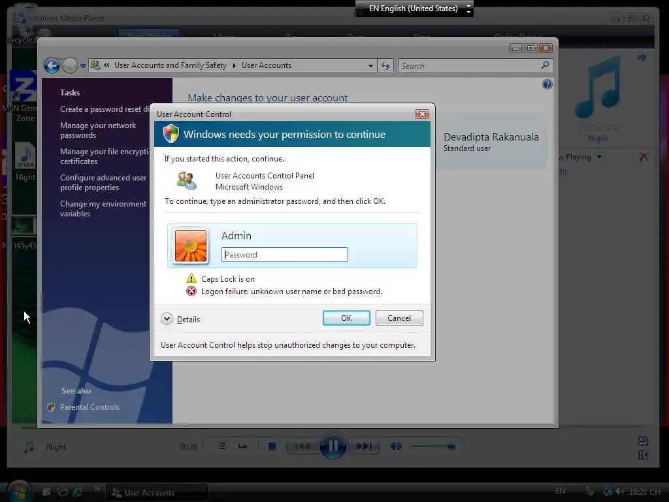This screenshot has width=669, height=502.
Task: Cancel the User Account Control prompt
Action: tap(399, 318)
